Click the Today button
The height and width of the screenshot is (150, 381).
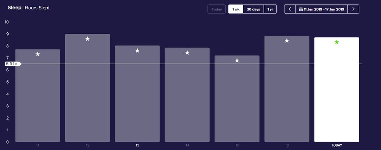(x=216, y=9)
